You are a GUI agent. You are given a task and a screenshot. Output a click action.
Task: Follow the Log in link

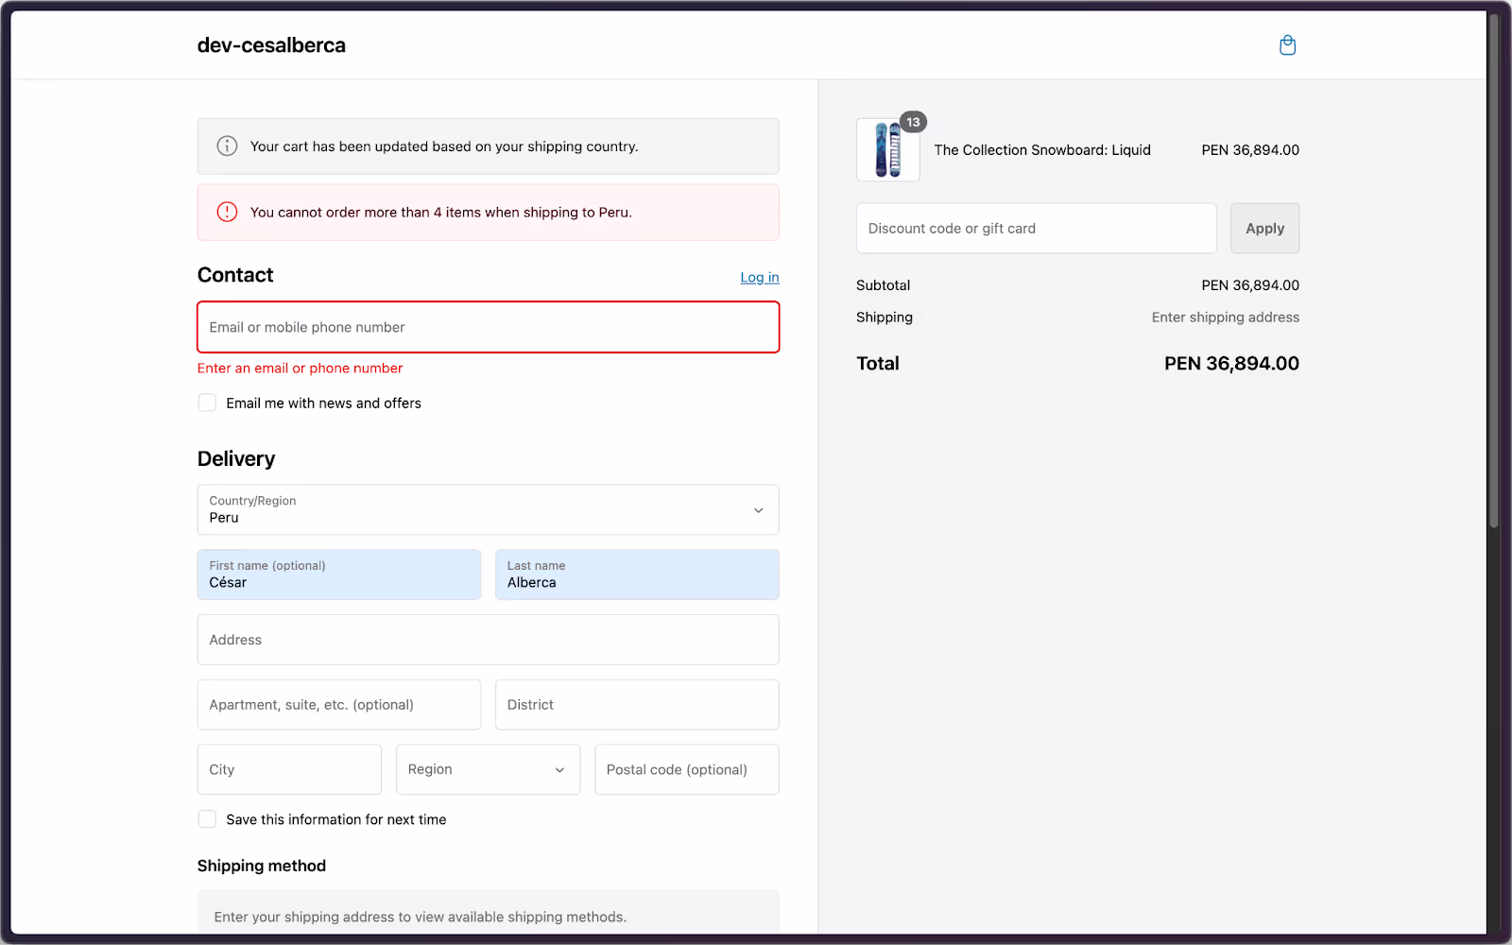pyautogui.click(x=760, y=277)
